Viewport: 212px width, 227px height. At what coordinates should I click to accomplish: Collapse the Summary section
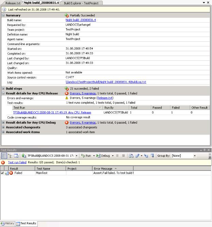point(3,15)
